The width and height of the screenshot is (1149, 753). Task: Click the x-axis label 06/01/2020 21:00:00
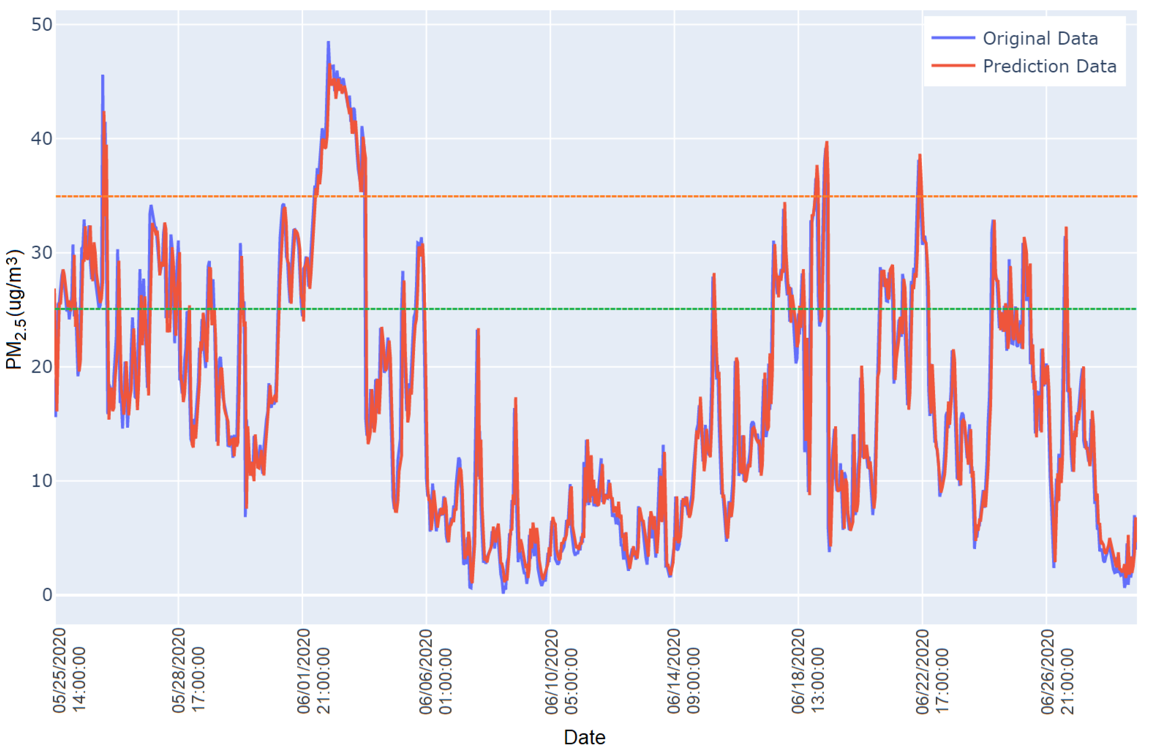pos(313,671)
